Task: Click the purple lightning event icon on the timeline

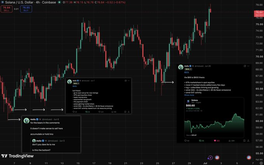Action: coord(210,158)
